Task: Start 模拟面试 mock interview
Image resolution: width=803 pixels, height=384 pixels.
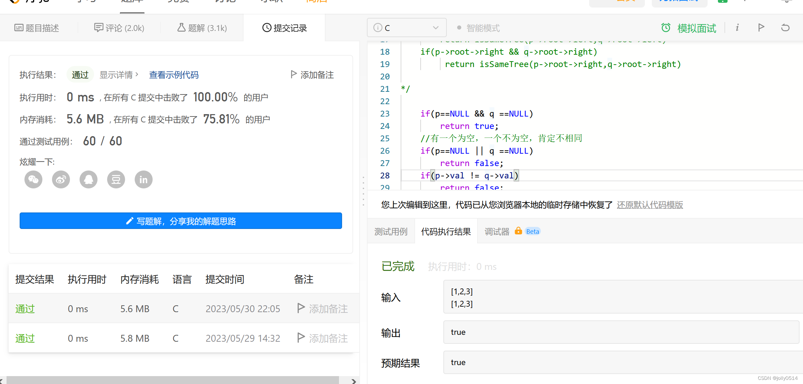Action: pos(696,28)
